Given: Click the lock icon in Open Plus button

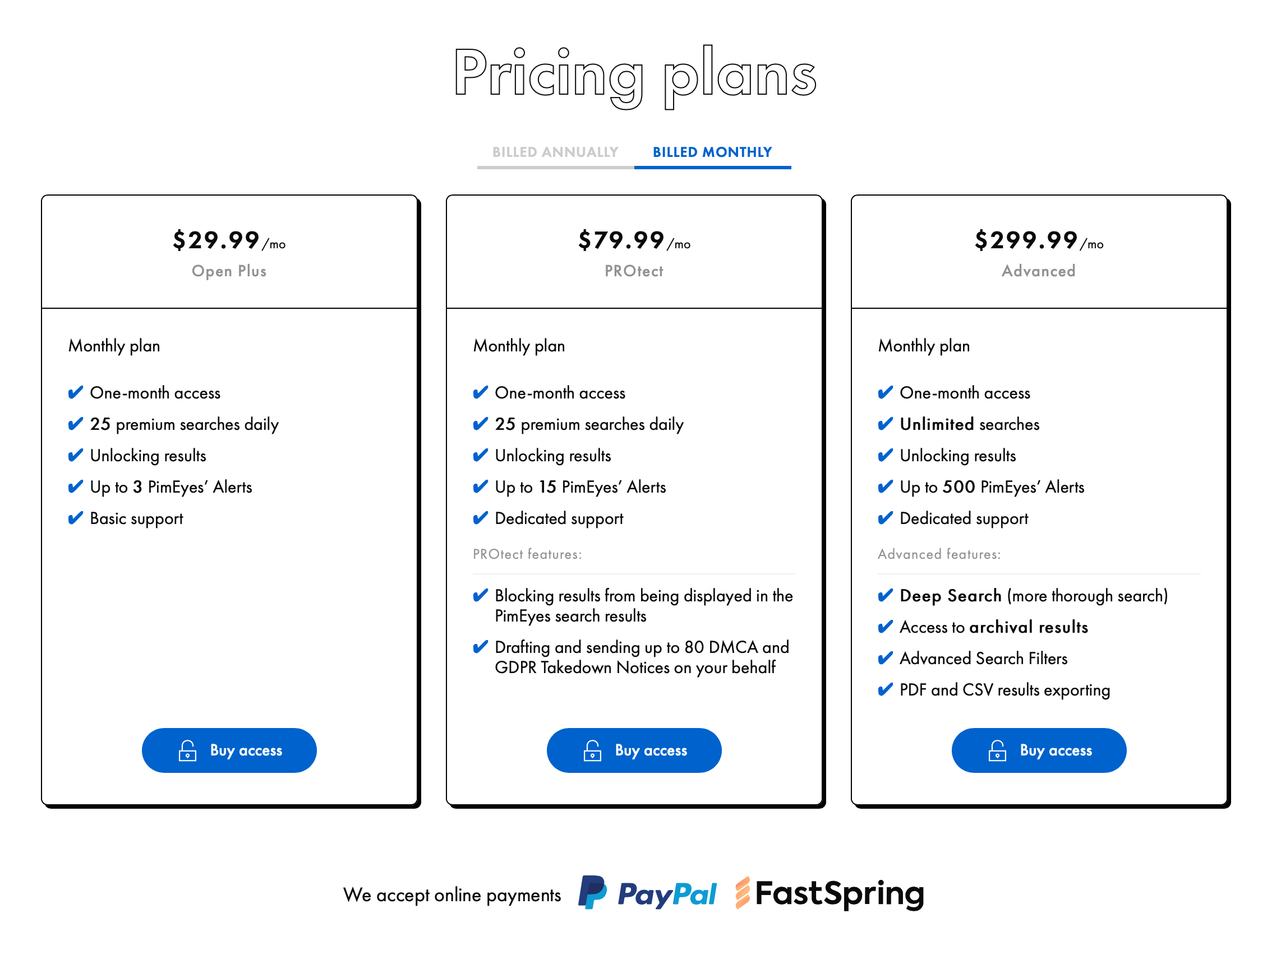Looking at the screenshot, I should [187, 750].
